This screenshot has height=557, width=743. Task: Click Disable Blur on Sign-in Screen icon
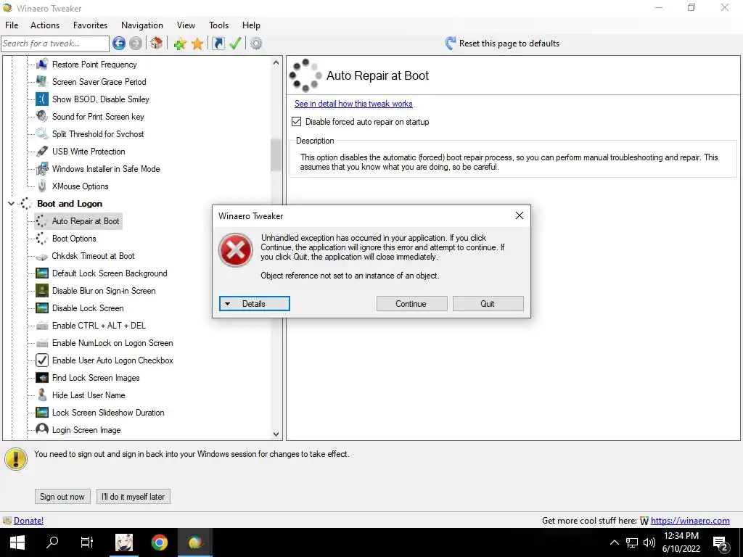(42, 290)
